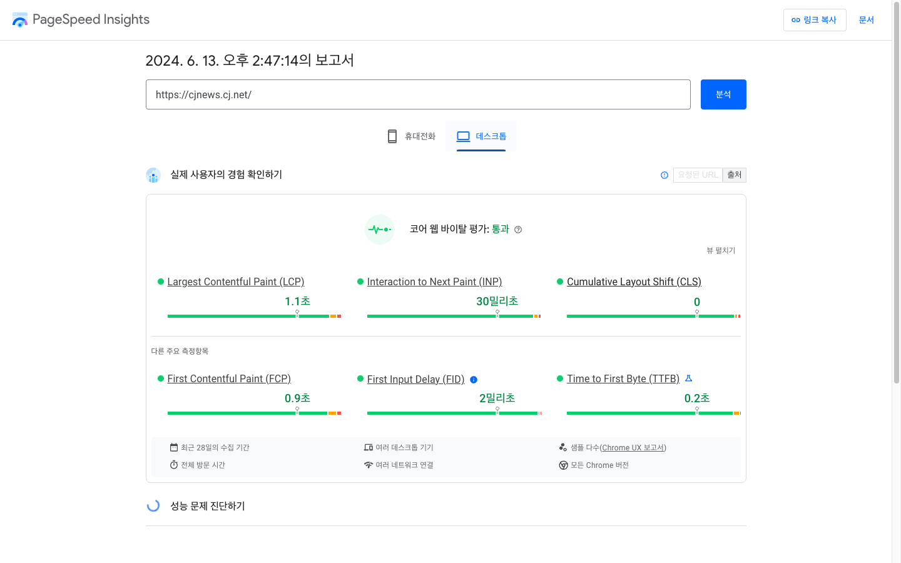This screenshot has width=901, height=563.
Task: Click the Core Web Vitals pulse icon
Action: (x=380, y=230)
